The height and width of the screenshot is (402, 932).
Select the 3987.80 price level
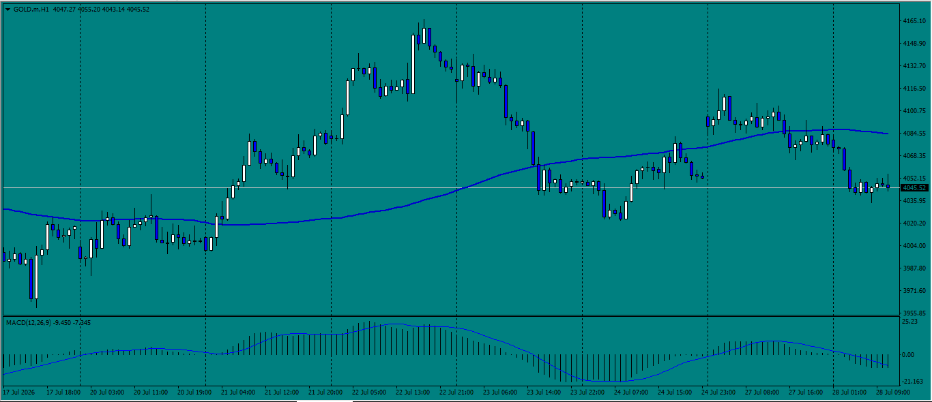[x=914, y=268]
